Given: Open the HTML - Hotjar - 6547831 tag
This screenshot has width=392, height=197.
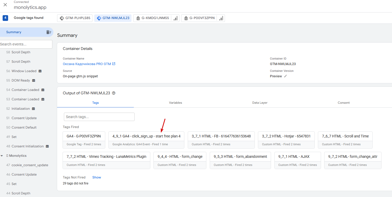Looking at the screenshot, I should point(286,140).
